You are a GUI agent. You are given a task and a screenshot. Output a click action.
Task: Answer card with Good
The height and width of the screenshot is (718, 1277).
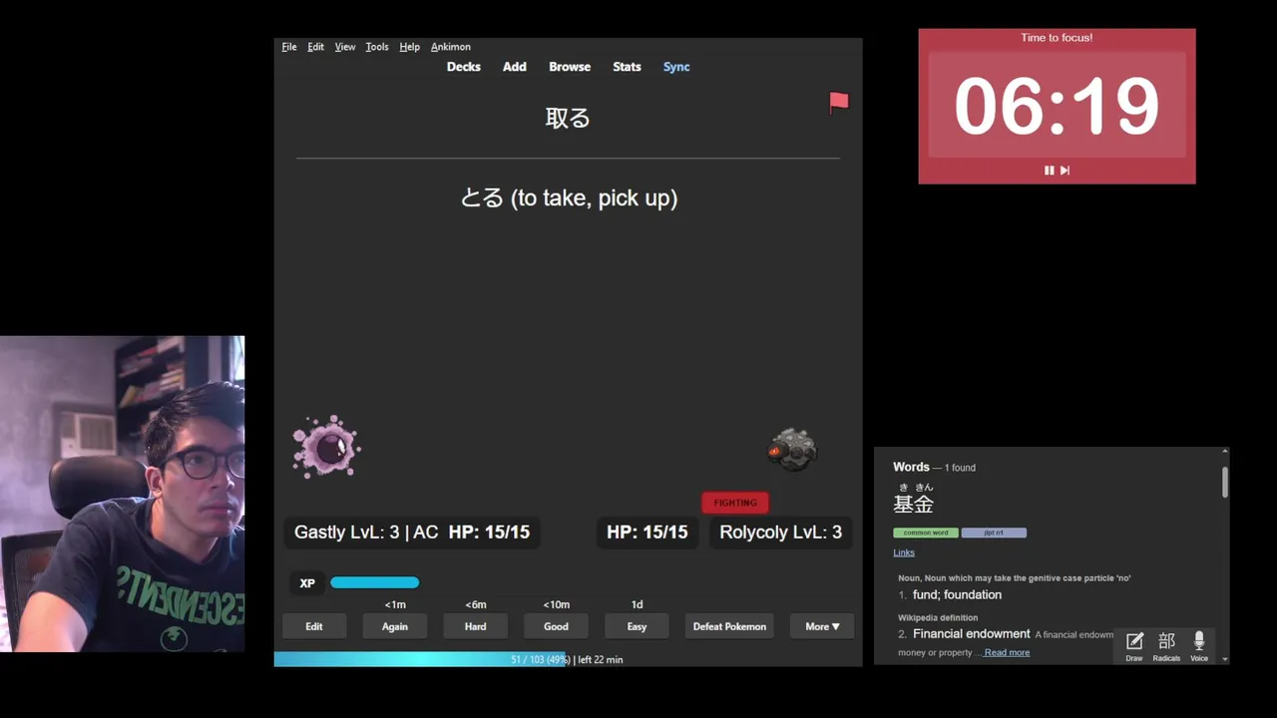tap(557, 626)
